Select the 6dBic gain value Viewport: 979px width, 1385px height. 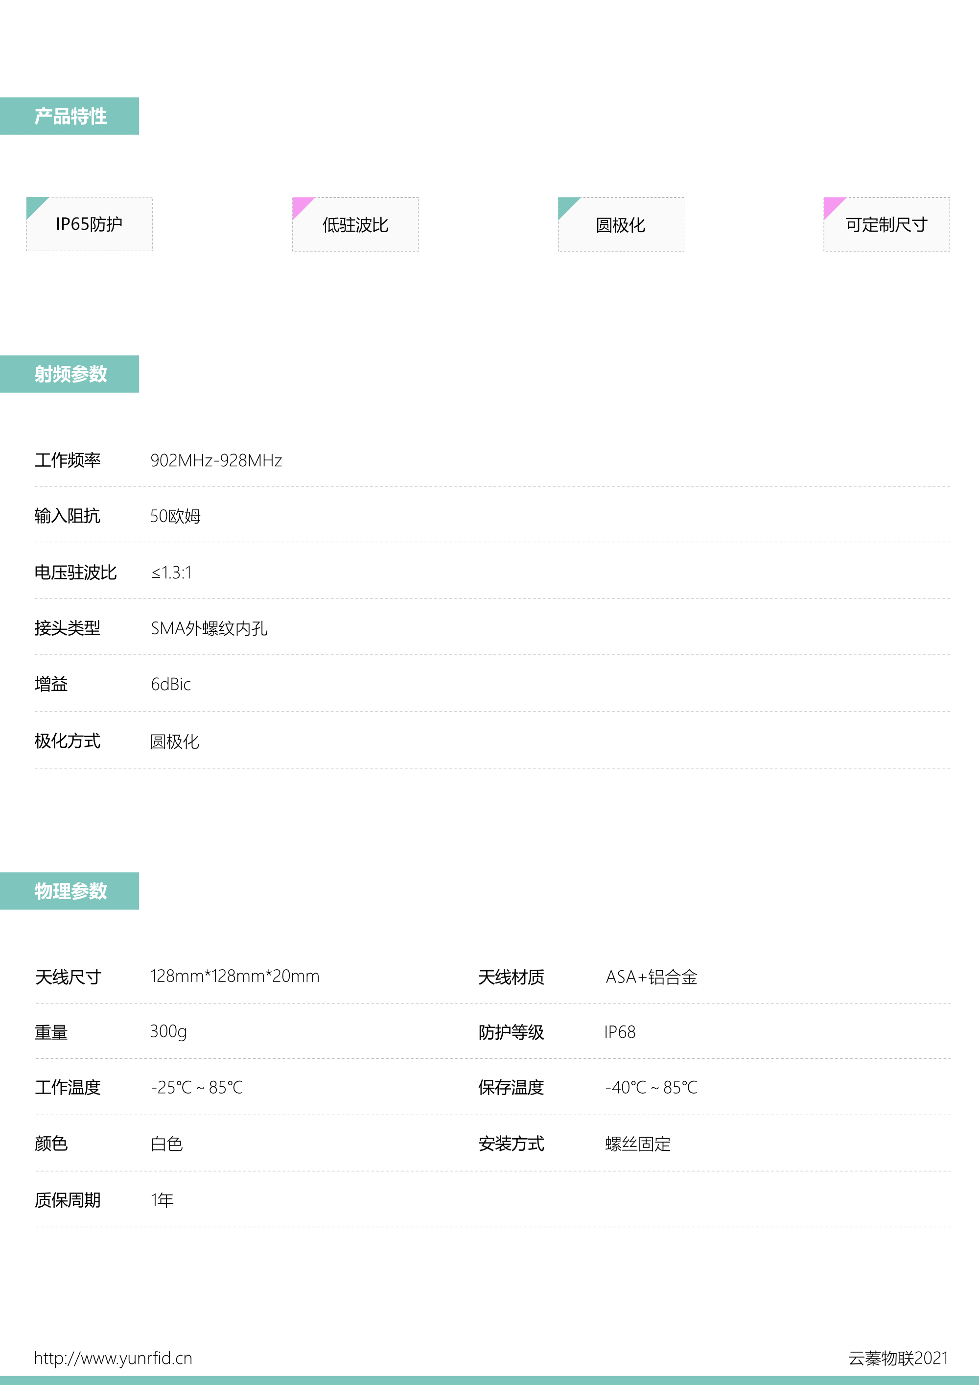[x=171, y=684]
